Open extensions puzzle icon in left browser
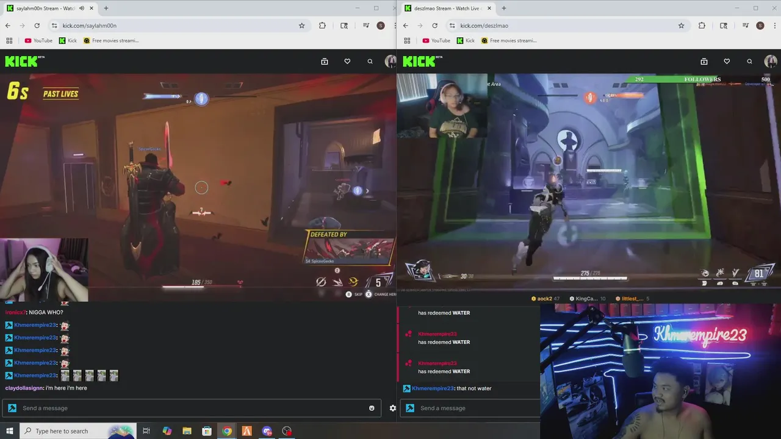This screenshot has height=439, width=781. tap(322, 26)
